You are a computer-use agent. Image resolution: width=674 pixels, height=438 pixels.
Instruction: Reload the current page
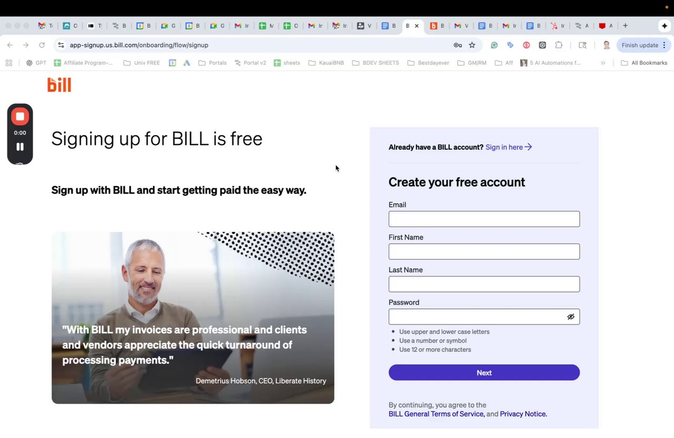pyautogui.click(x=42, y=45)
